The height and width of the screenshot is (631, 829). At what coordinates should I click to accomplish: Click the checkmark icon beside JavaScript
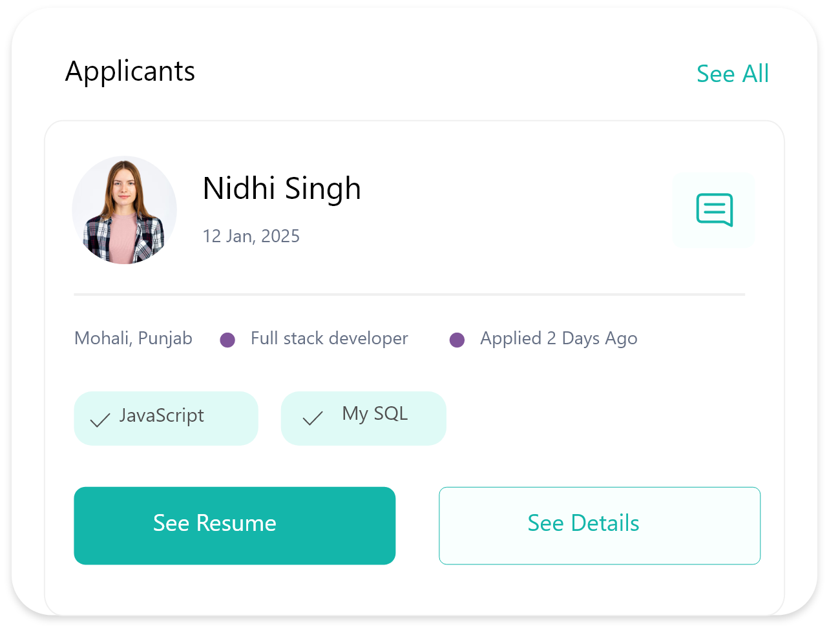pyautogui.click(x=100, y=420)
